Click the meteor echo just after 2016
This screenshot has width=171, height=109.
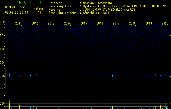point(100,75)
